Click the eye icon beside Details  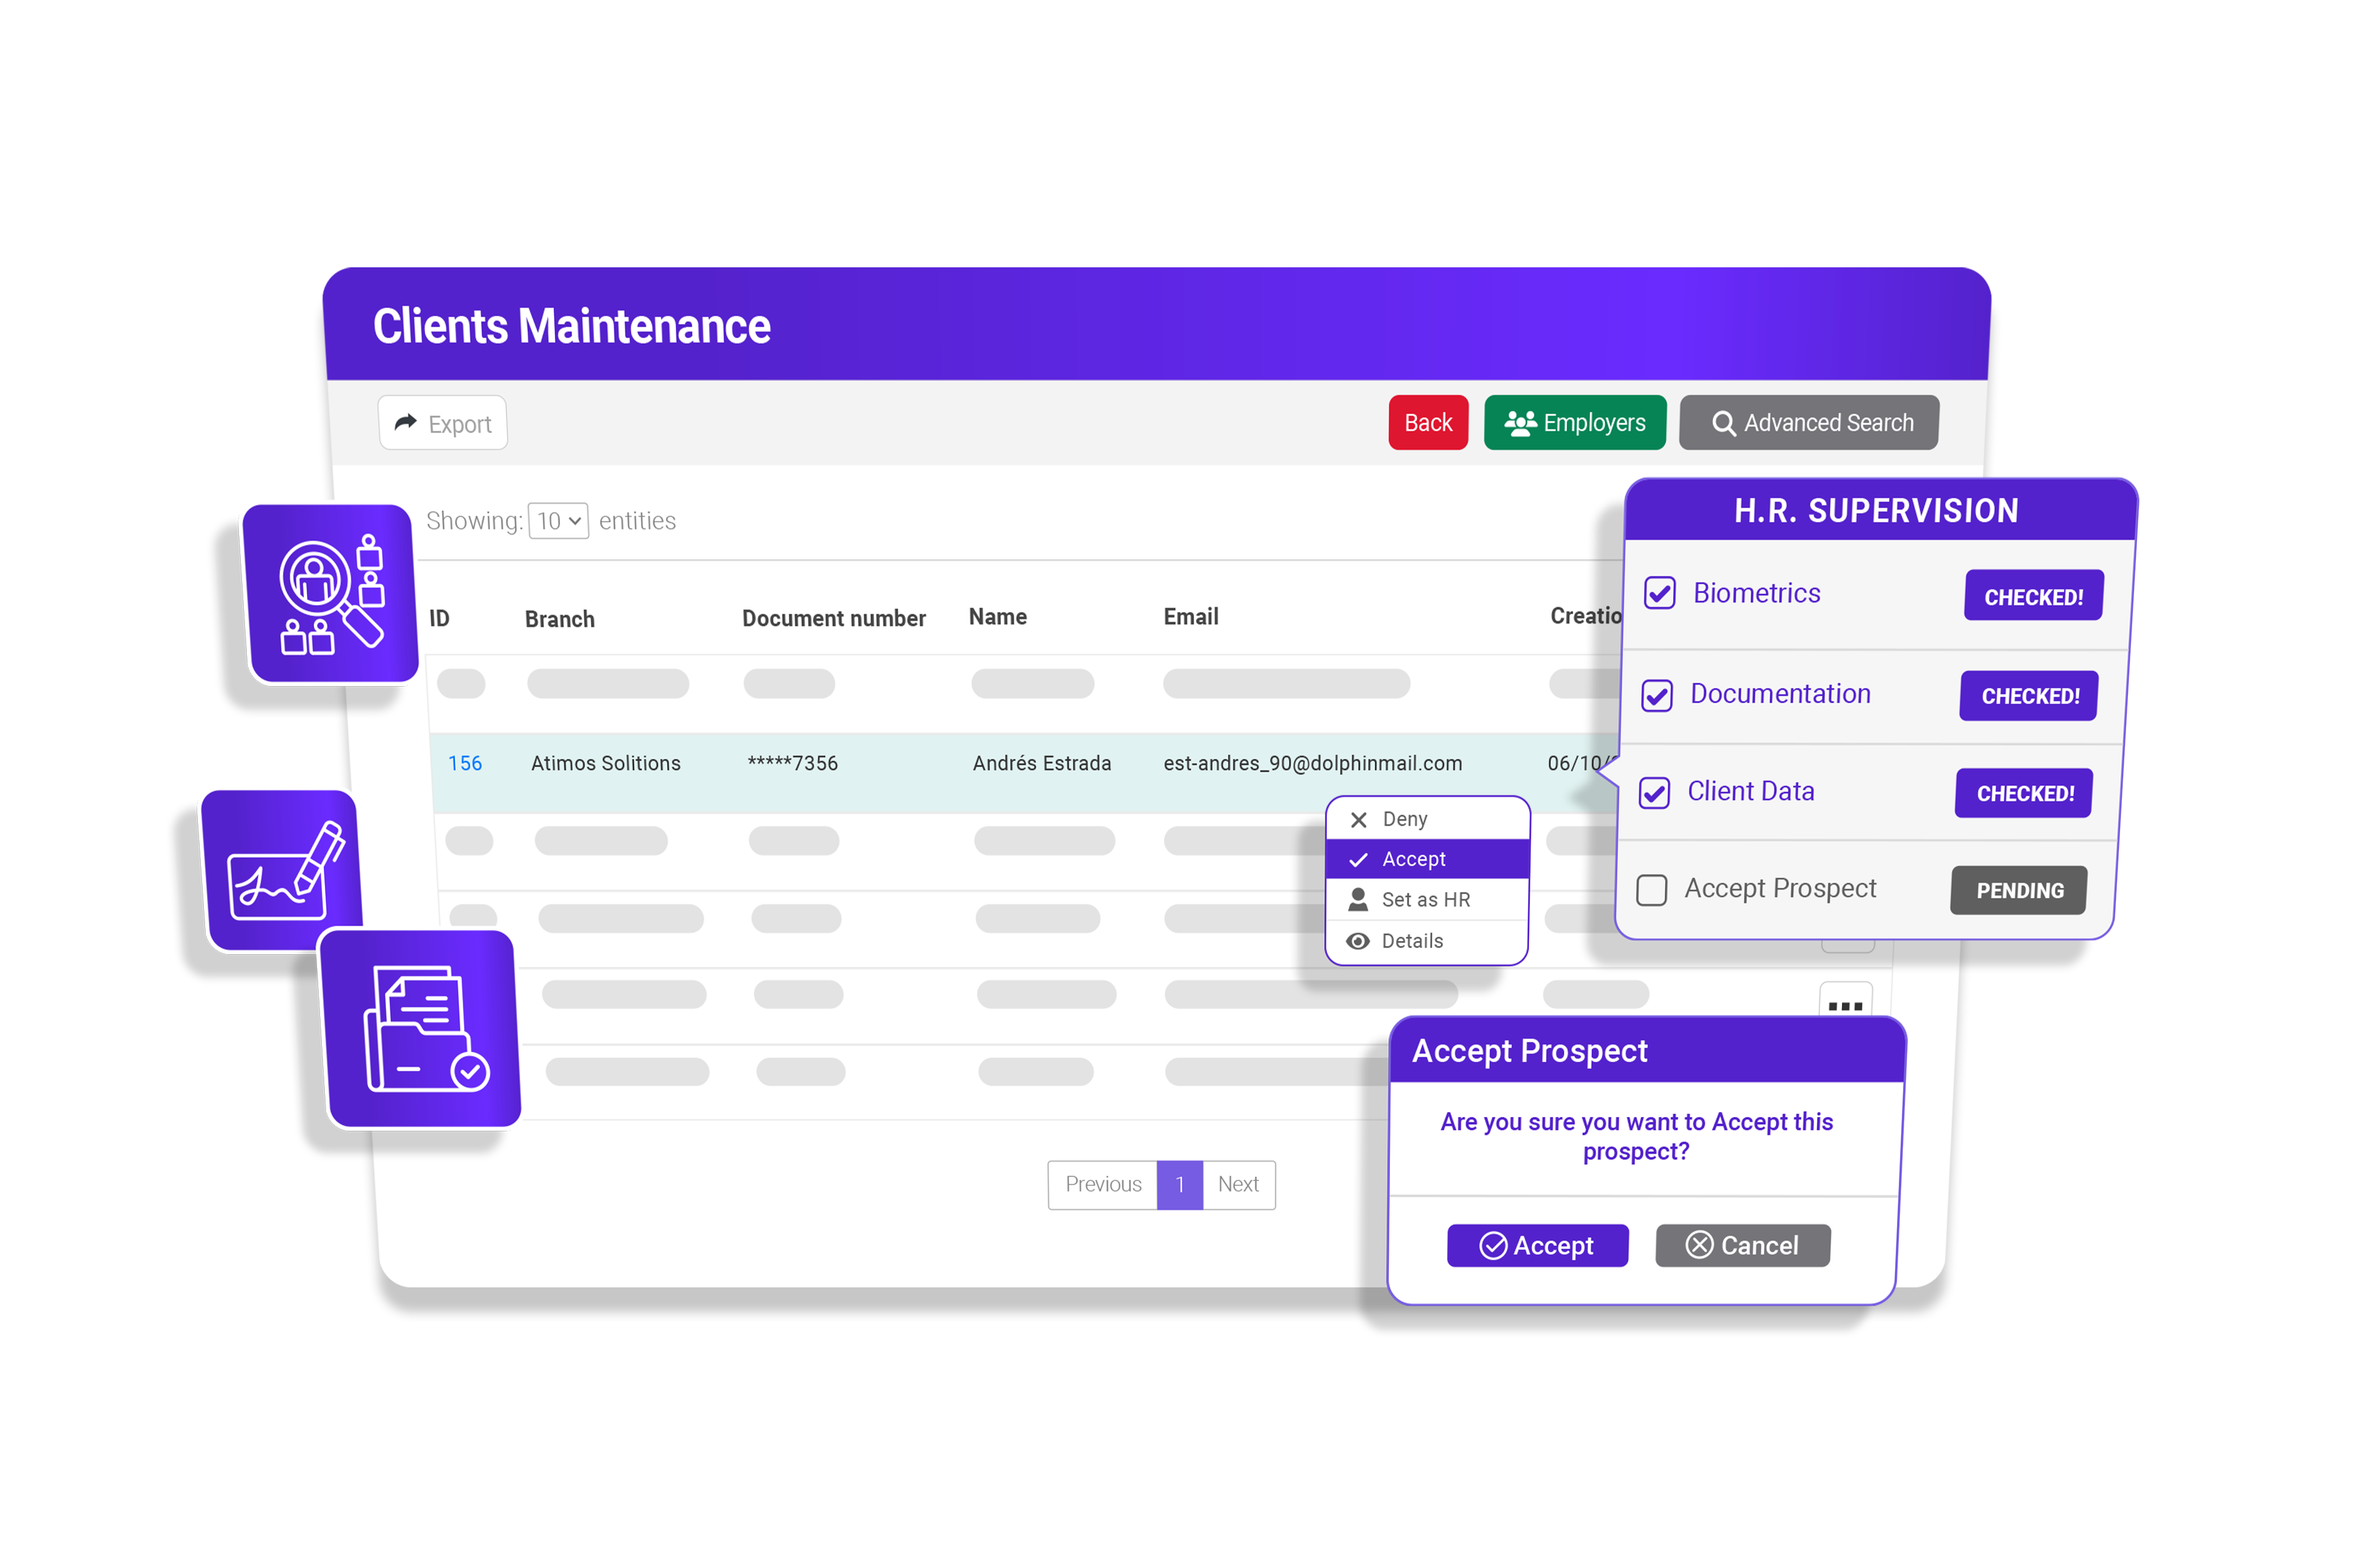tap(1357, 941)
